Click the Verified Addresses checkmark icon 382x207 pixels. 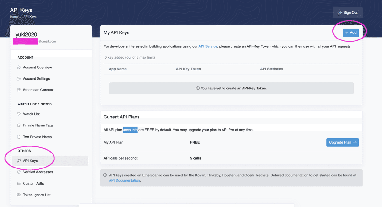pos(19,172)
